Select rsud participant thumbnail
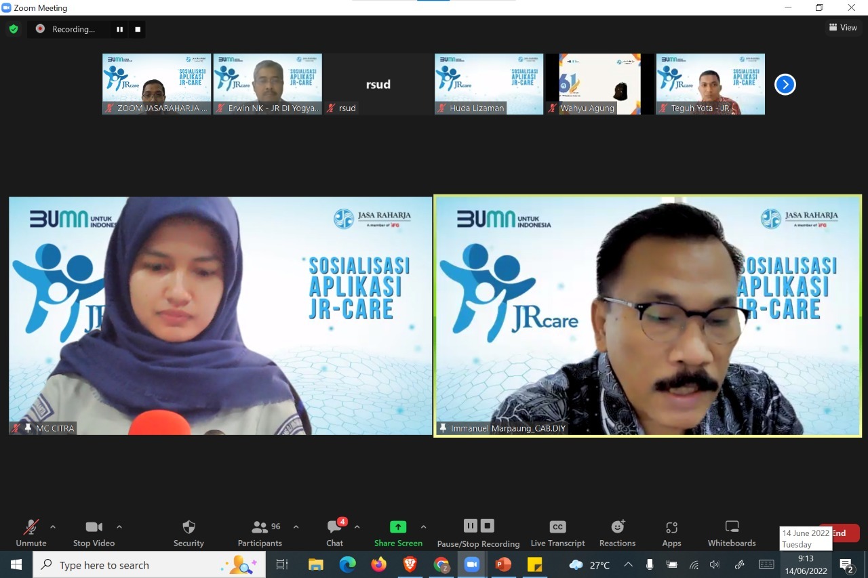The height and width of the screenshot is (578, 868). point(378,84)
